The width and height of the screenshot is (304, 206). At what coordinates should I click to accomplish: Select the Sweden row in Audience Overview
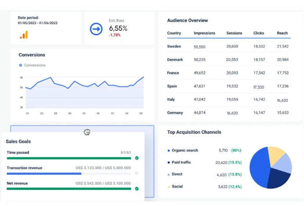228,46
